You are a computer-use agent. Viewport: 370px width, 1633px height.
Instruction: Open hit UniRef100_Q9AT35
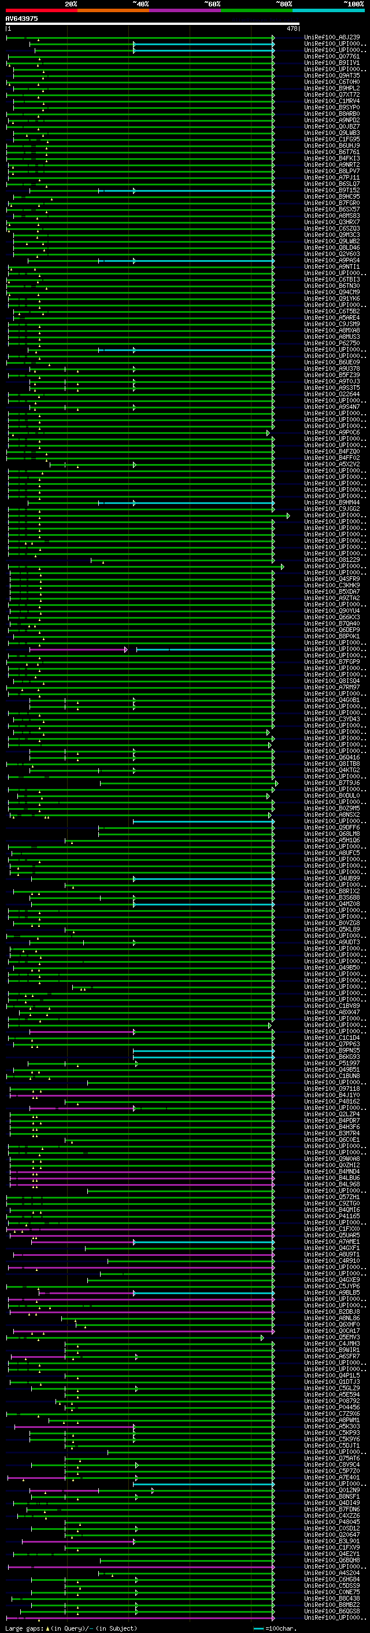coord(332,75)
